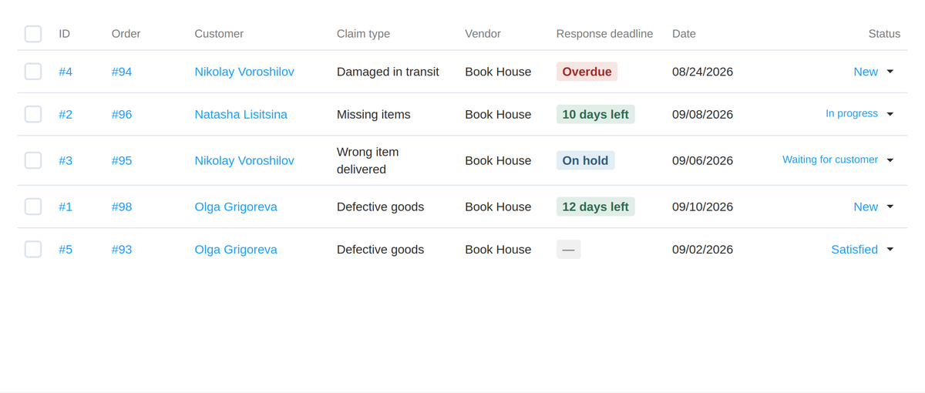The width and height of the screenshot is (925, 393).
Task: Click the Status column header
Action: tap(884, 34)
